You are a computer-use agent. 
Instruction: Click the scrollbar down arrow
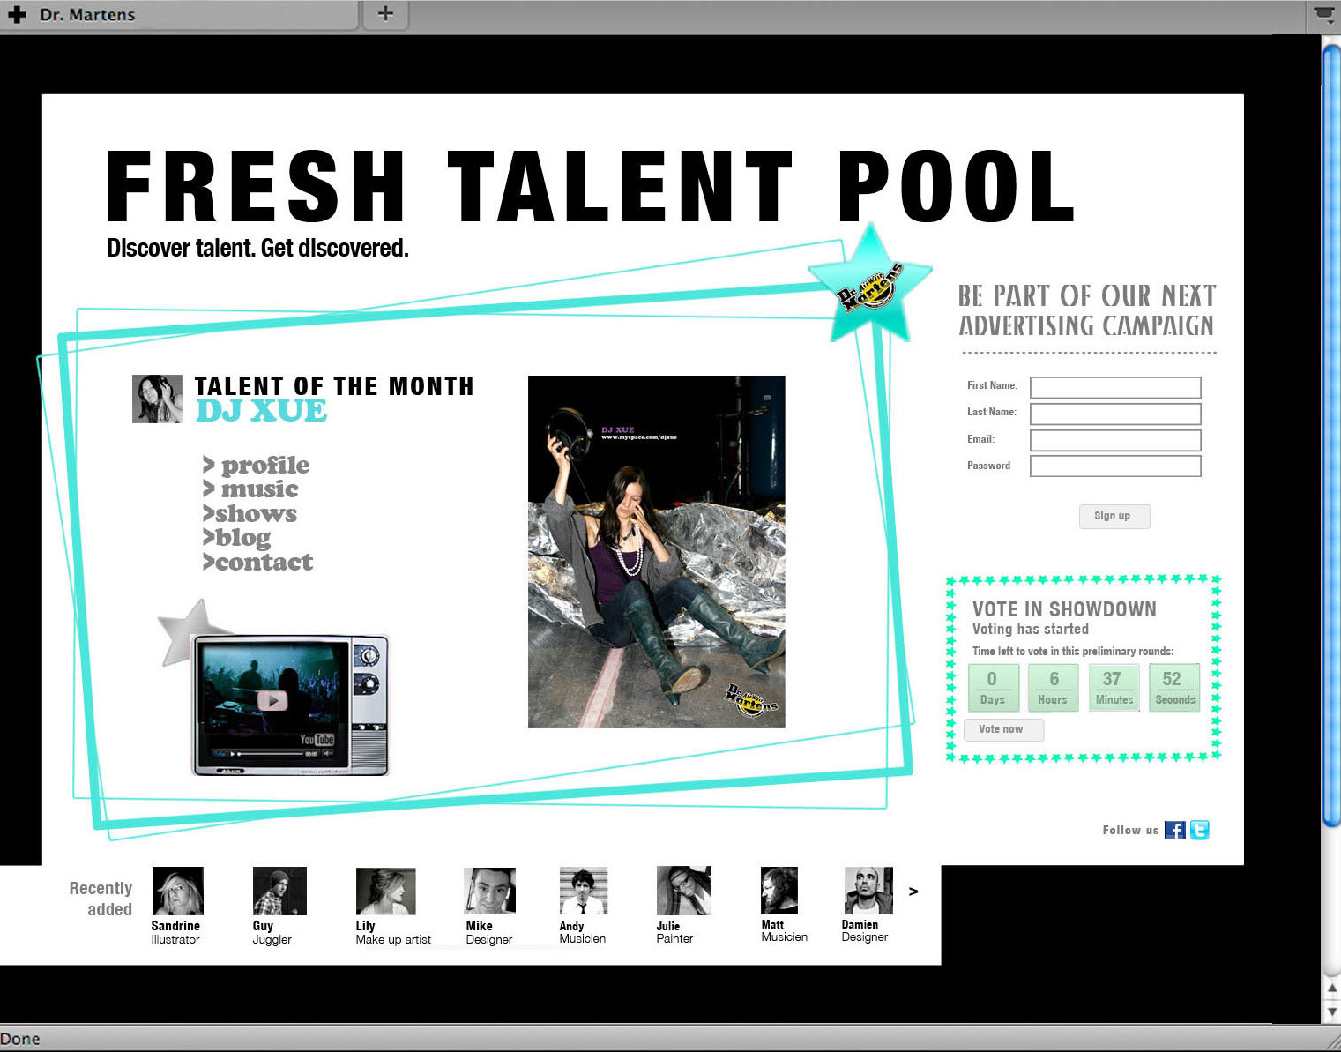pyautogui.click(x=1332, y=1011)
